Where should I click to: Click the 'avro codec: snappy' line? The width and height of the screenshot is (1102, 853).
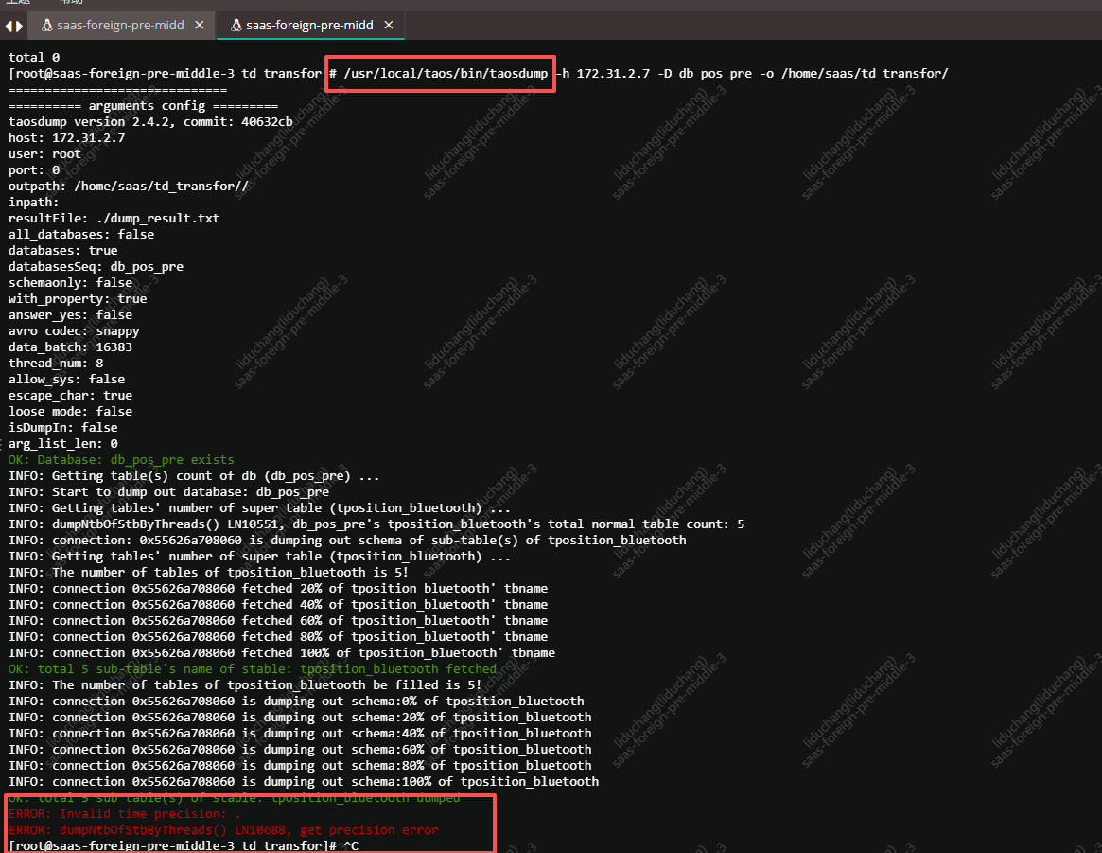pos(74,331)
